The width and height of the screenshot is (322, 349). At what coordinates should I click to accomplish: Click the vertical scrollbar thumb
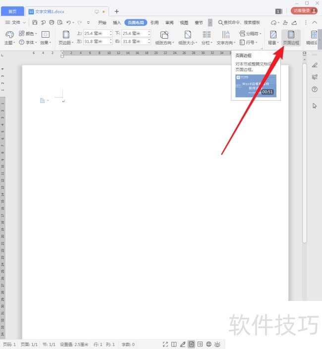click(305, 153)
